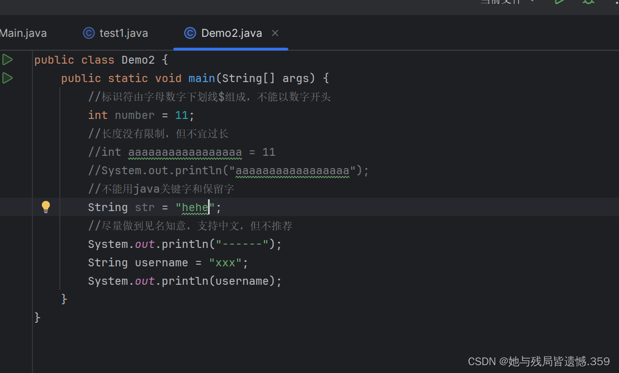
Task: Click the commented aaaaaaaa variable in int line
Action: click(x=185, y=152)
